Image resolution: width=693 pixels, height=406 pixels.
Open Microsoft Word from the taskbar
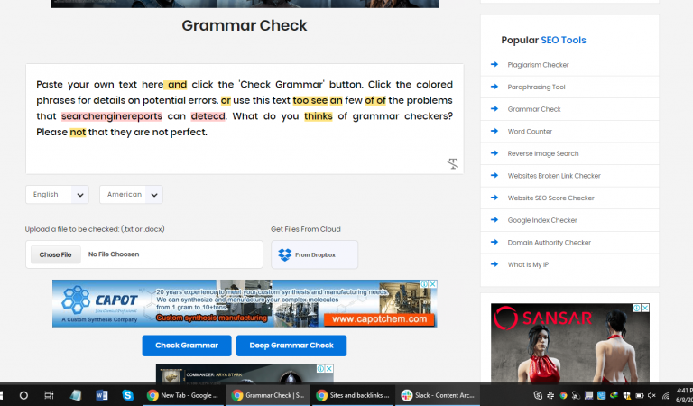click(x=101, y=395)
